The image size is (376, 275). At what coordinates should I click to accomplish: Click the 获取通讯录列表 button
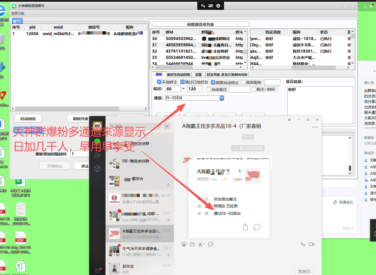pyautogui.click(x=200, y=24)
